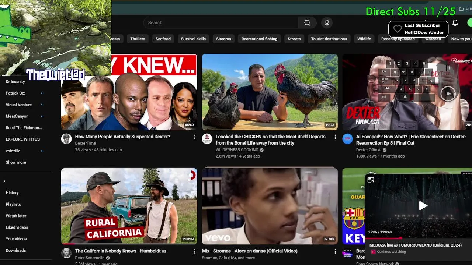This screenshot has width=472, height=265.
Task: Open title 'AI Escaped!? Now What?'
Action: 411,140
